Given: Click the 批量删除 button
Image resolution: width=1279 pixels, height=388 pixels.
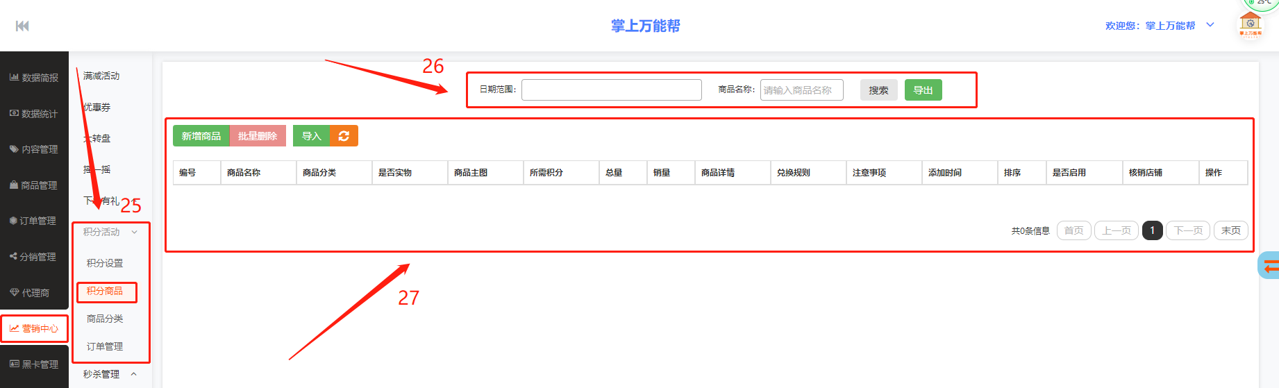Looking at the screenshot, I should 258,136.
